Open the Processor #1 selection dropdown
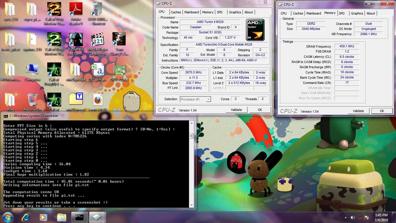 [x=195, y=99]
